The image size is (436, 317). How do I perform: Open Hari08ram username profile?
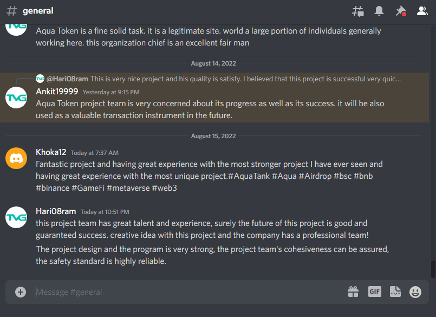(x=56, y=211)
